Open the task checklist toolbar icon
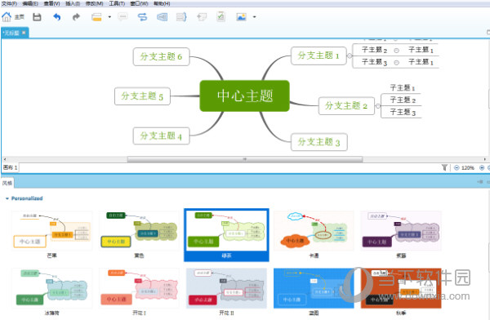This screenshot has width=490, height=320. coord(221,17)
